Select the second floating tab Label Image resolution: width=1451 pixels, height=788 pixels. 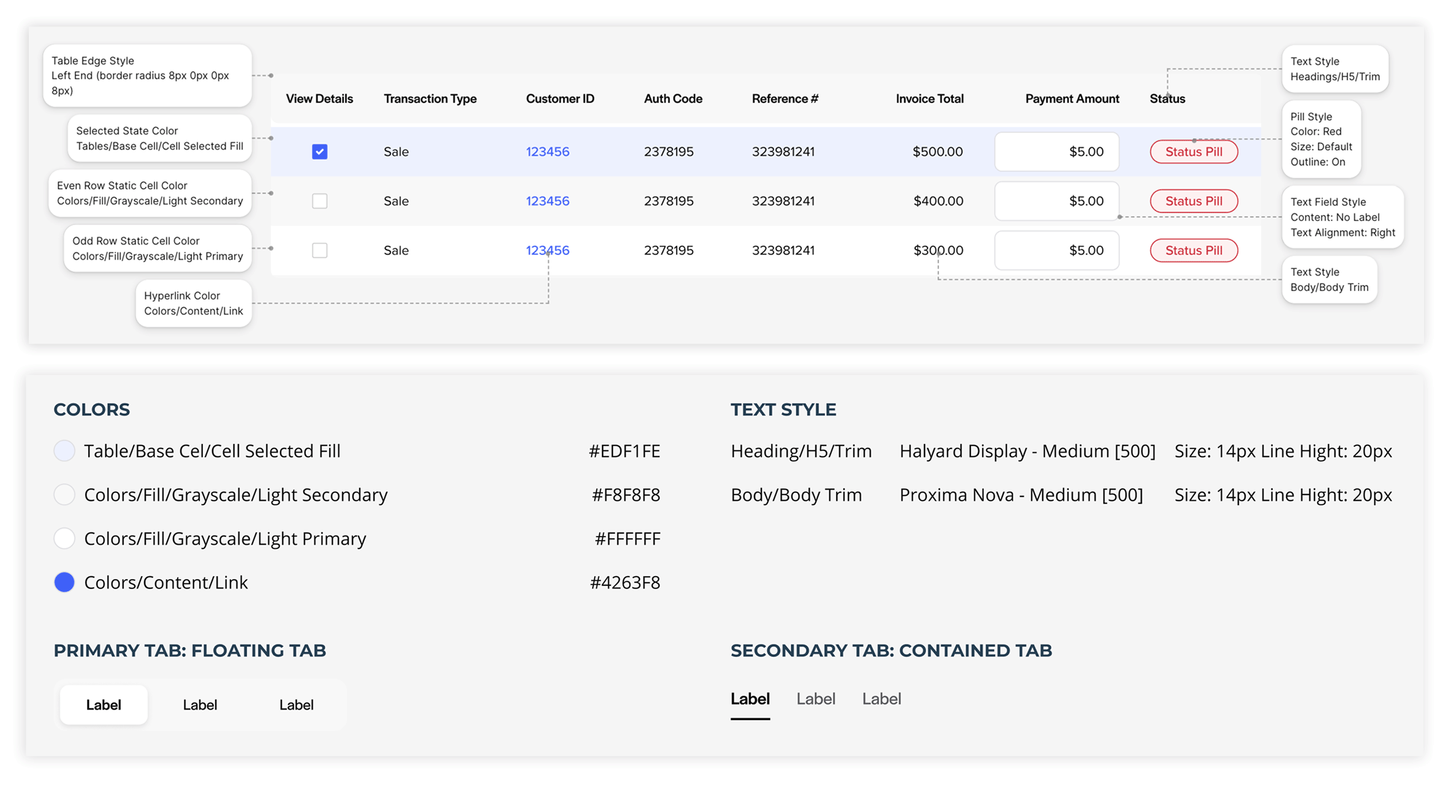[200, 705]
